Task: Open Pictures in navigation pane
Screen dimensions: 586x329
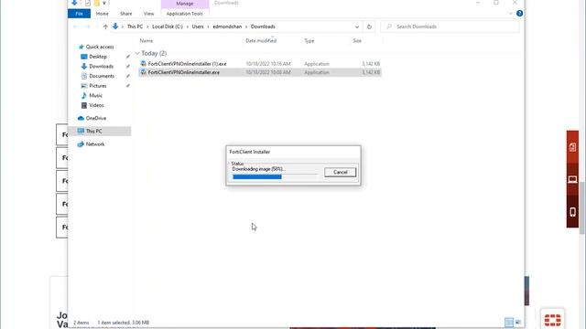Action: click(x=98, y=85)
